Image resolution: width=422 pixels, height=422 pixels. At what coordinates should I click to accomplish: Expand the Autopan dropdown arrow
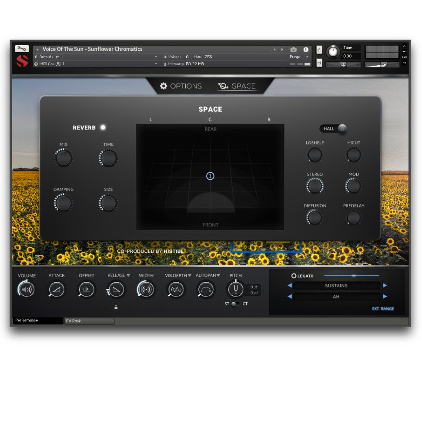tap(218, 275)
